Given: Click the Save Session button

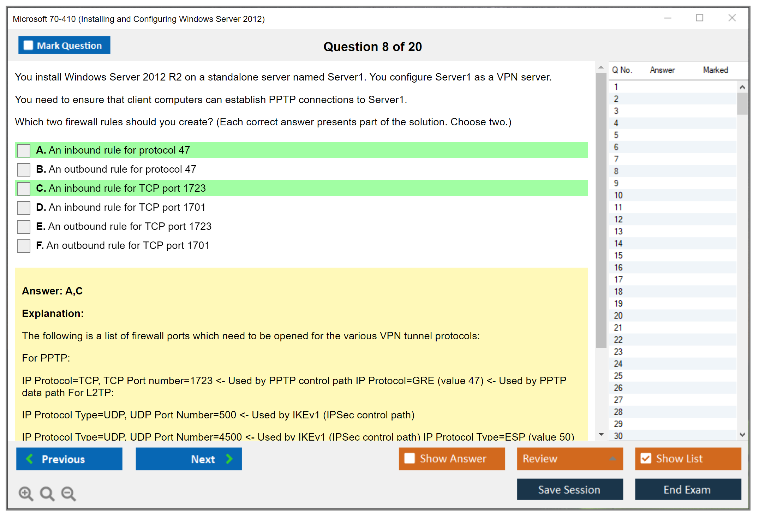Looking at the screenshot, I should pyautogui.click(x=569, y=489).
